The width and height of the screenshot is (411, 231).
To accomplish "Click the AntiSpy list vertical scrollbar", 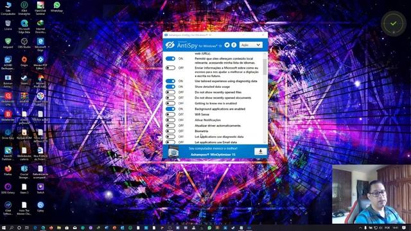I will [265, 67].
